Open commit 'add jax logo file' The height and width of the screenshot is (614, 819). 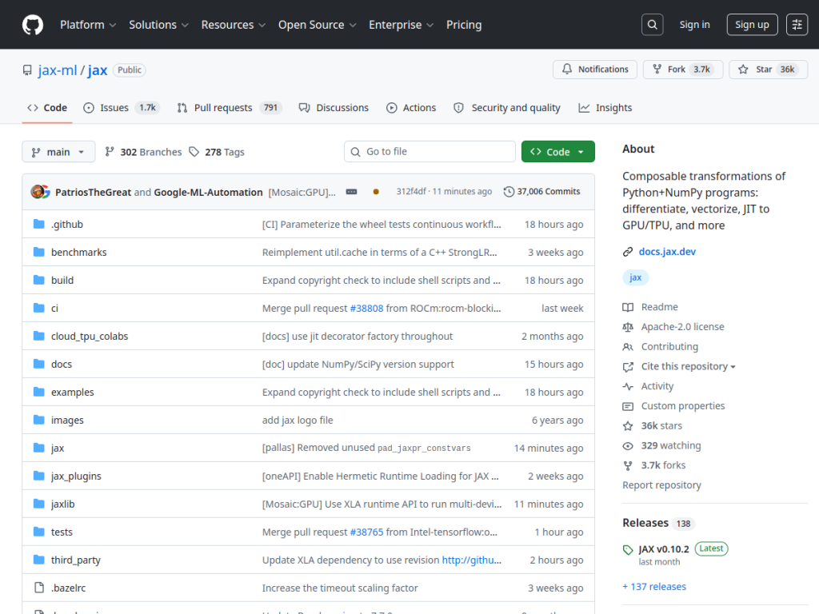[298, 421]
